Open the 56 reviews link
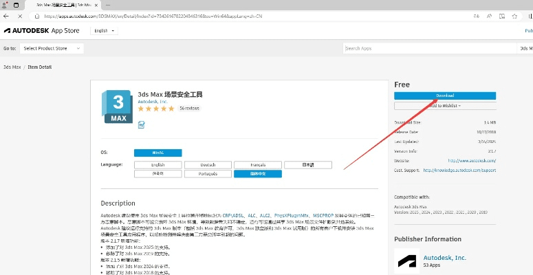533x275 pixels. tap(189, 109)
